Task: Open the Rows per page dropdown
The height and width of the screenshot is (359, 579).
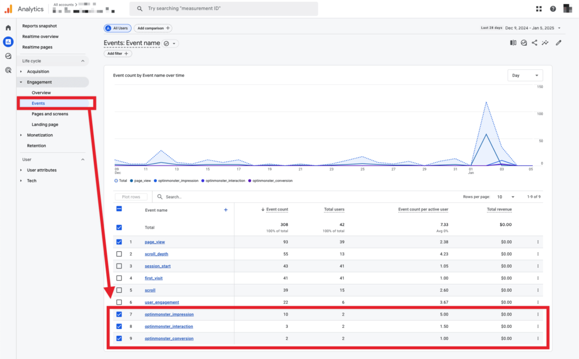Action: [505, 197]
